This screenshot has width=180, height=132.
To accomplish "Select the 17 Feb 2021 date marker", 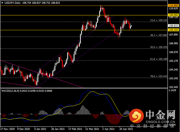I will pos(75,129).
